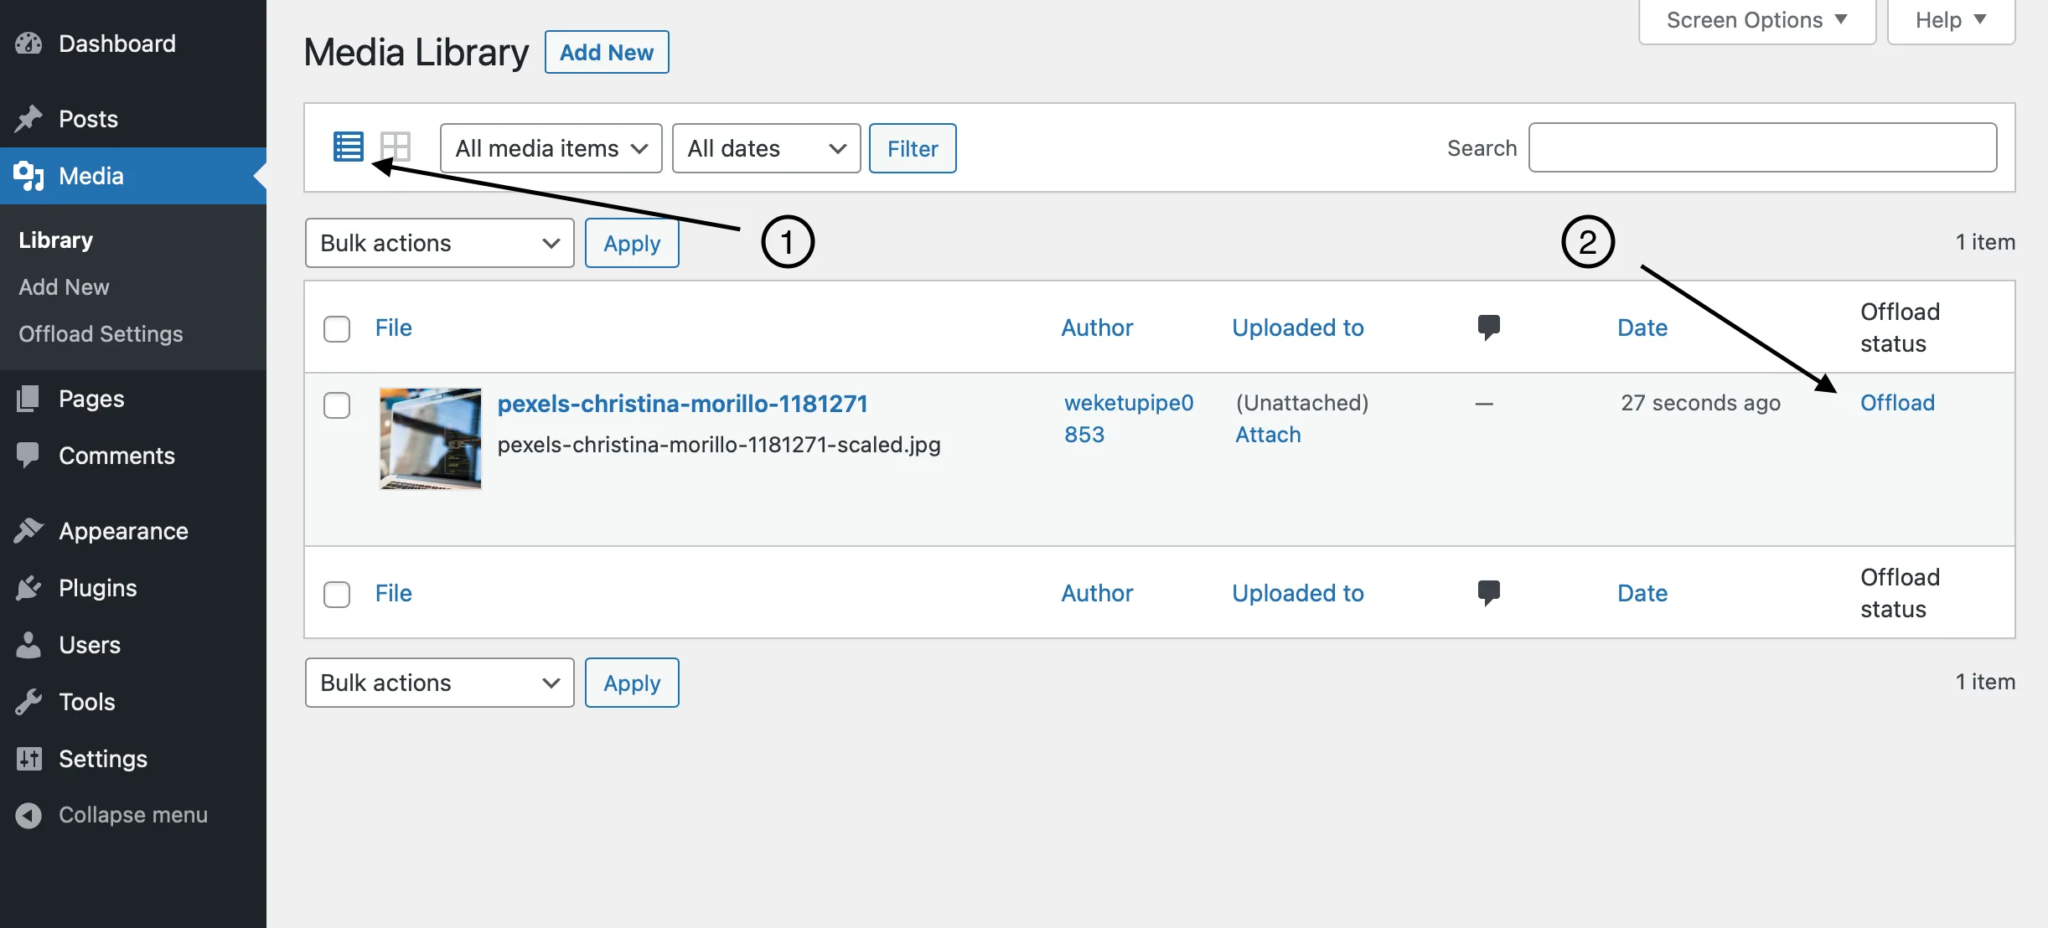
Task: Check the checkbox for pexels-christina-morillo-1181271
Action: coord(337,405)
